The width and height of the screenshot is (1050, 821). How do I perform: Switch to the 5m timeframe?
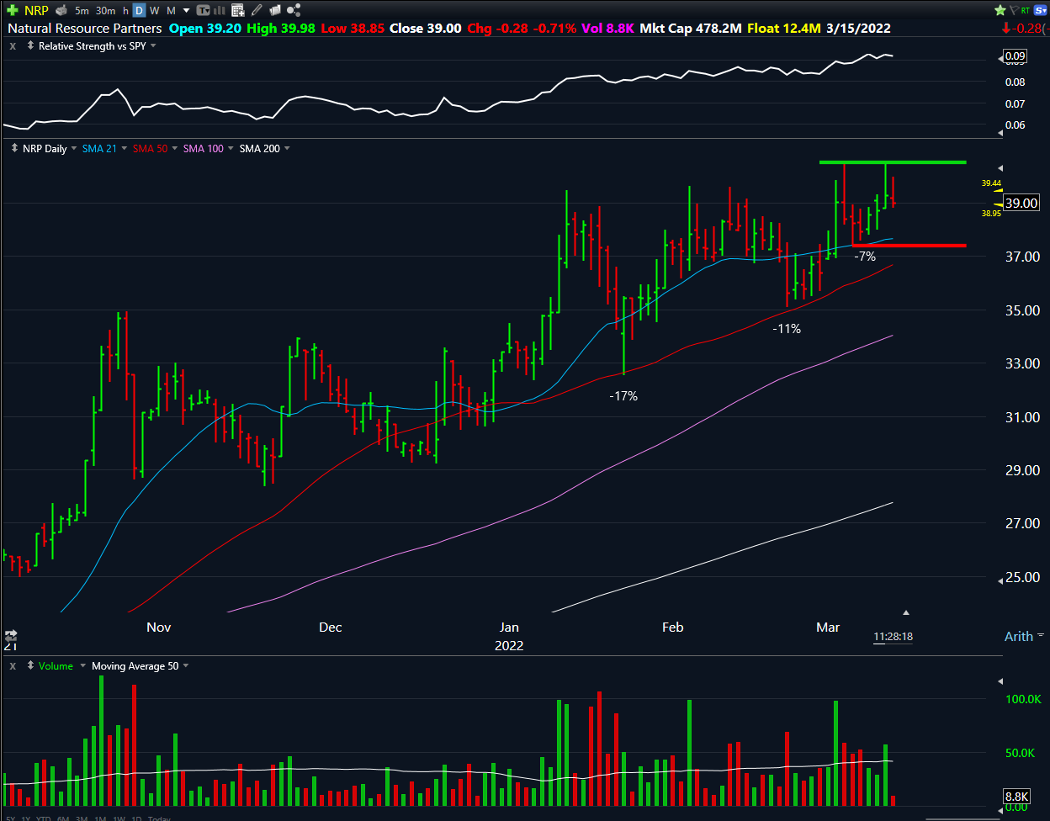click(82, 11)
